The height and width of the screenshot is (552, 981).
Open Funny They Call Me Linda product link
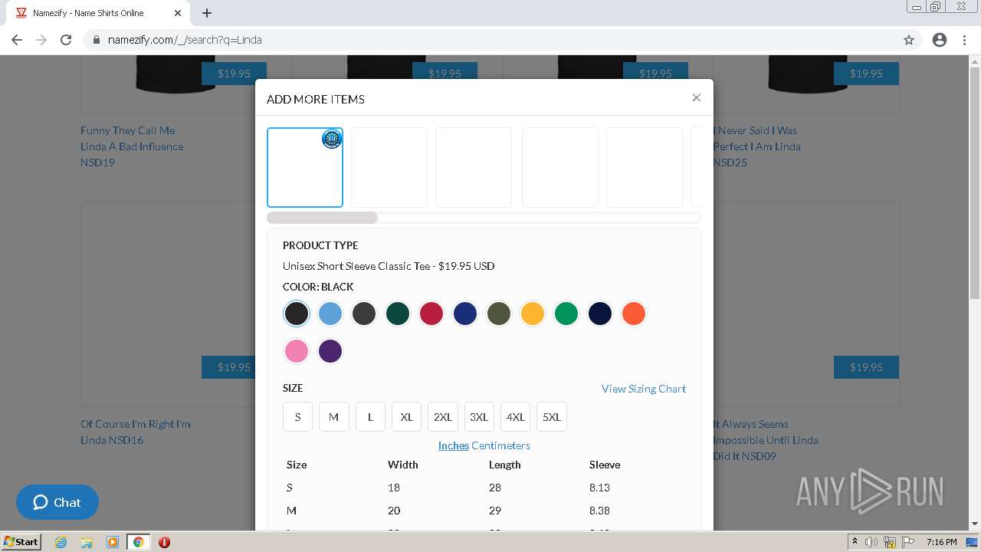tap(132, 146)
